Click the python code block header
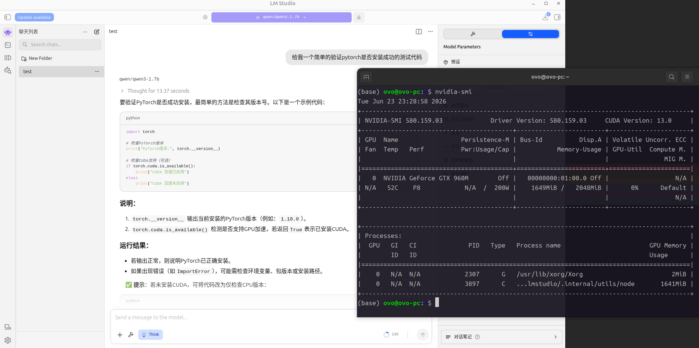Viewport: 699px width, 348px height. 238,118
